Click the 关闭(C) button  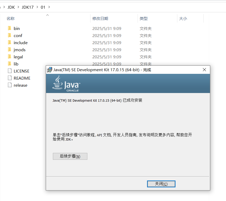(161, 184)
